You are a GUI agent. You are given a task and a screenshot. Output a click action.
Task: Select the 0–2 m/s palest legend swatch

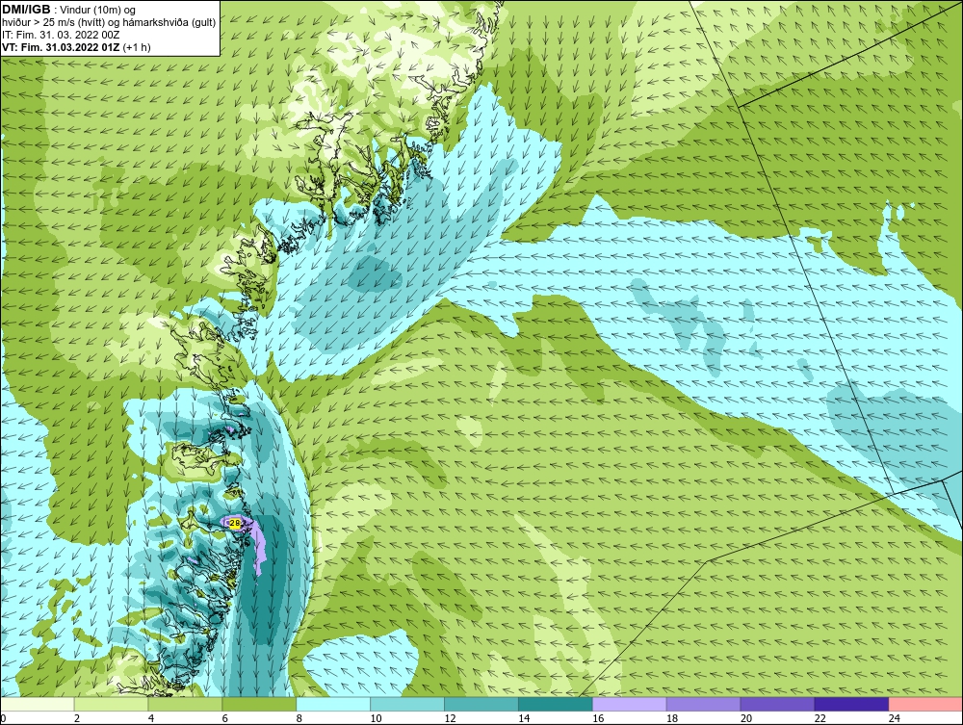[x=38, y=704]
